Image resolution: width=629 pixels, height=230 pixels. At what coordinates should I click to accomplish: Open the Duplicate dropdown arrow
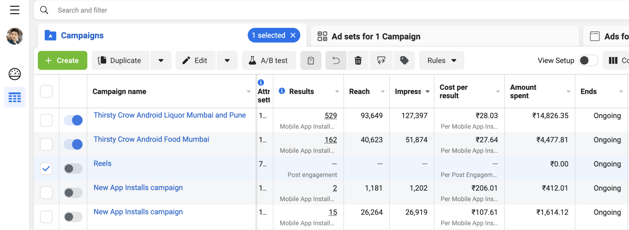161,60
